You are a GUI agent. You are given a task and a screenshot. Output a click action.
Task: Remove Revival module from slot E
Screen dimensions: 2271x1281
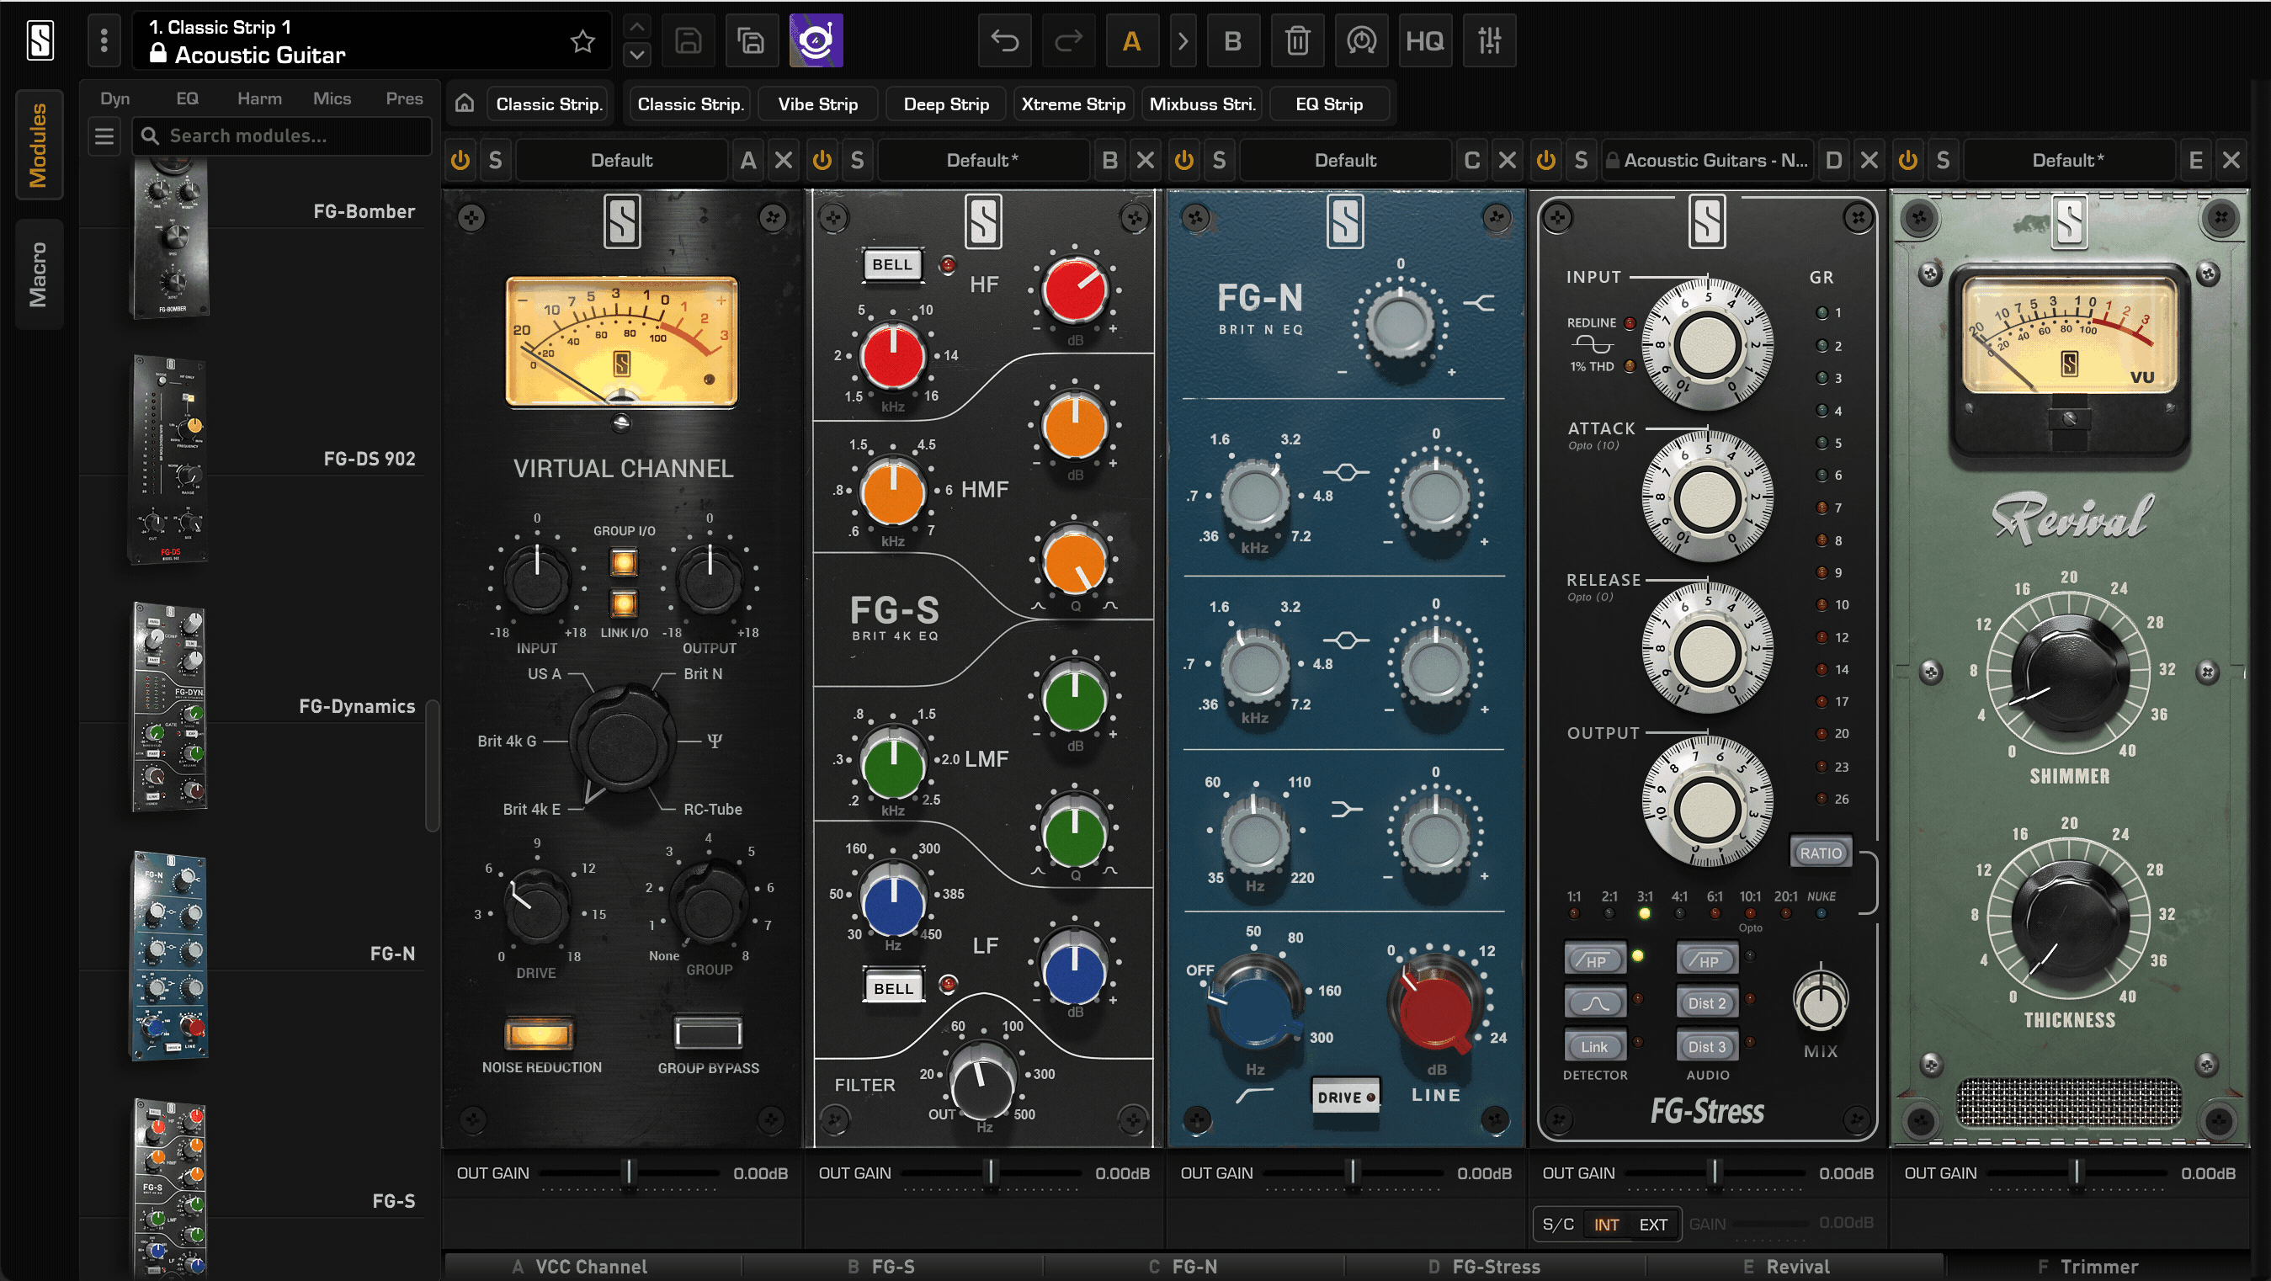2231,161
